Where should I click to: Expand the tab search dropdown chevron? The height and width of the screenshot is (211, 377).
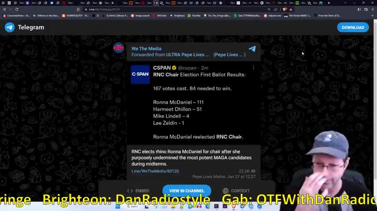click(345, 3)
